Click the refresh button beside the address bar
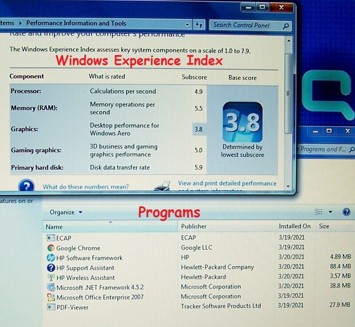Screen dimensions: 355x327 pyautogui.click(x=199, y=24)
